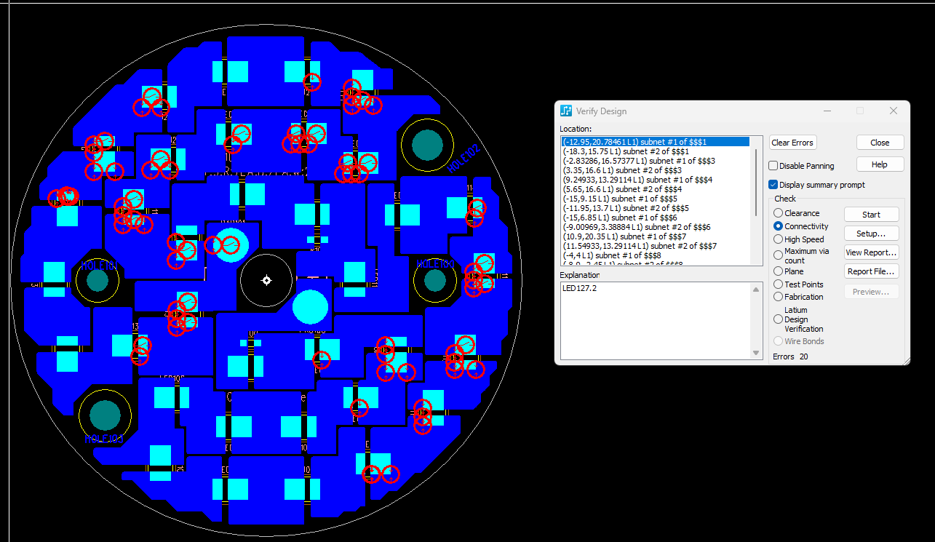Open the Setup... dialog

pyautogui.click(x=871, y=234)
